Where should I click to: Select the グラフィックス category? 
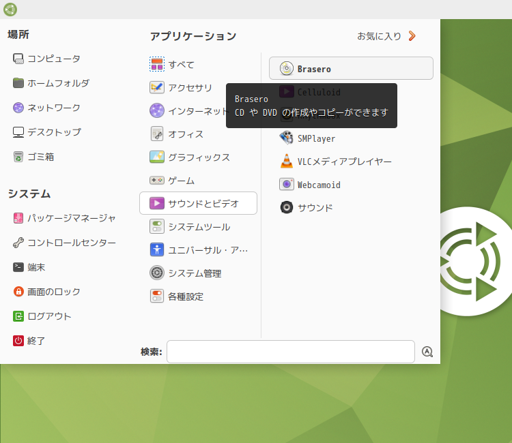(x=198, y=157)
